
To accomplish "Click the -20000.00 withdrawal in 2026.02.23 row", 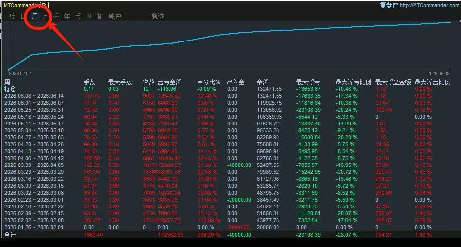I will click(x=239, y=200).
